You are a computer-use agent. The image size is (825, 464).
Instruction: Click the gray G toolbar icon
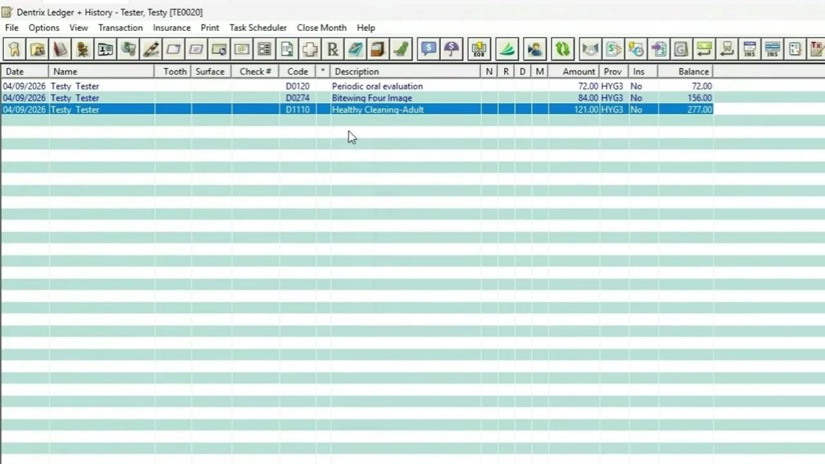pos(681,49)
